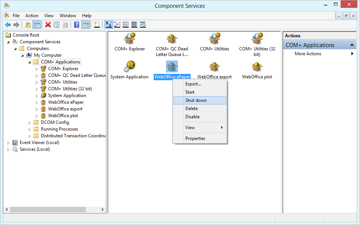Open More Actions in the Actions pane
Image resolution: width=360 pixels, height=225 pixels.
pos(307,53)
